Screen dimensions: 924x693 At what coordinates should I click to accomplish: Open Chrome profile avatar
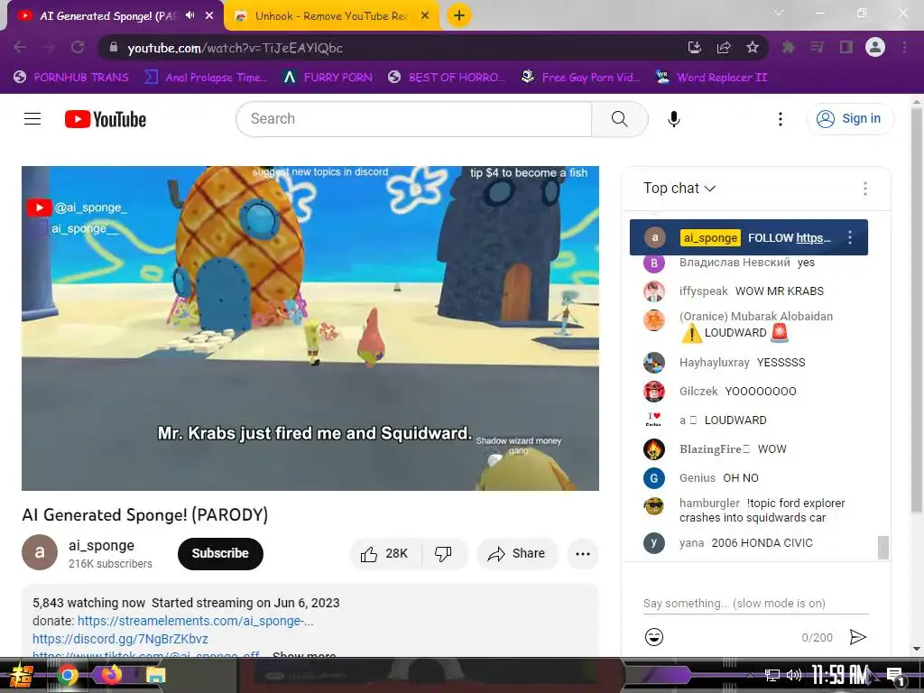tap(875, 47)
